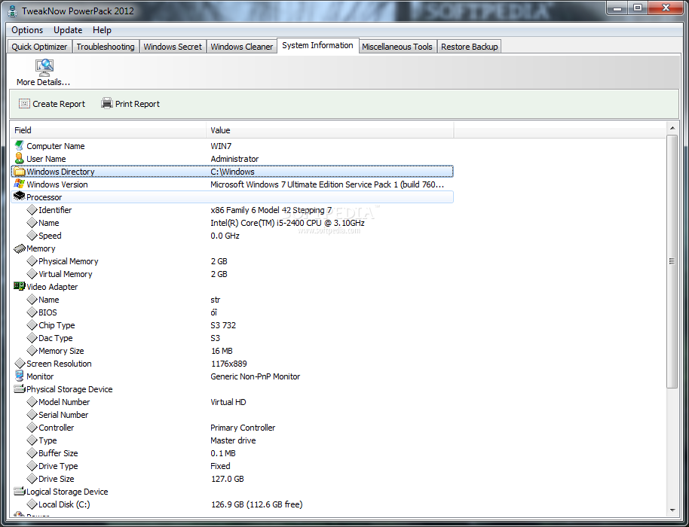Click the 'Generic Non-PnP Monitor' value
This screenshot has width=689, height=527.
[256, 376]
